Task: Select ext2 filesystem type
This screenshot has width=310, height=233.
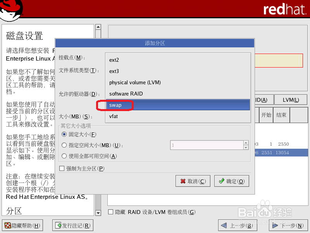Action: pyautogui.click(x=178, y=60)
